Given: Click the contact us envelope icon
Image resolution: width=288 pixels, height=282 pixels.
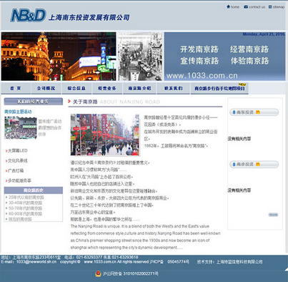Looking at the screenshot, I should tap(246, 6).
